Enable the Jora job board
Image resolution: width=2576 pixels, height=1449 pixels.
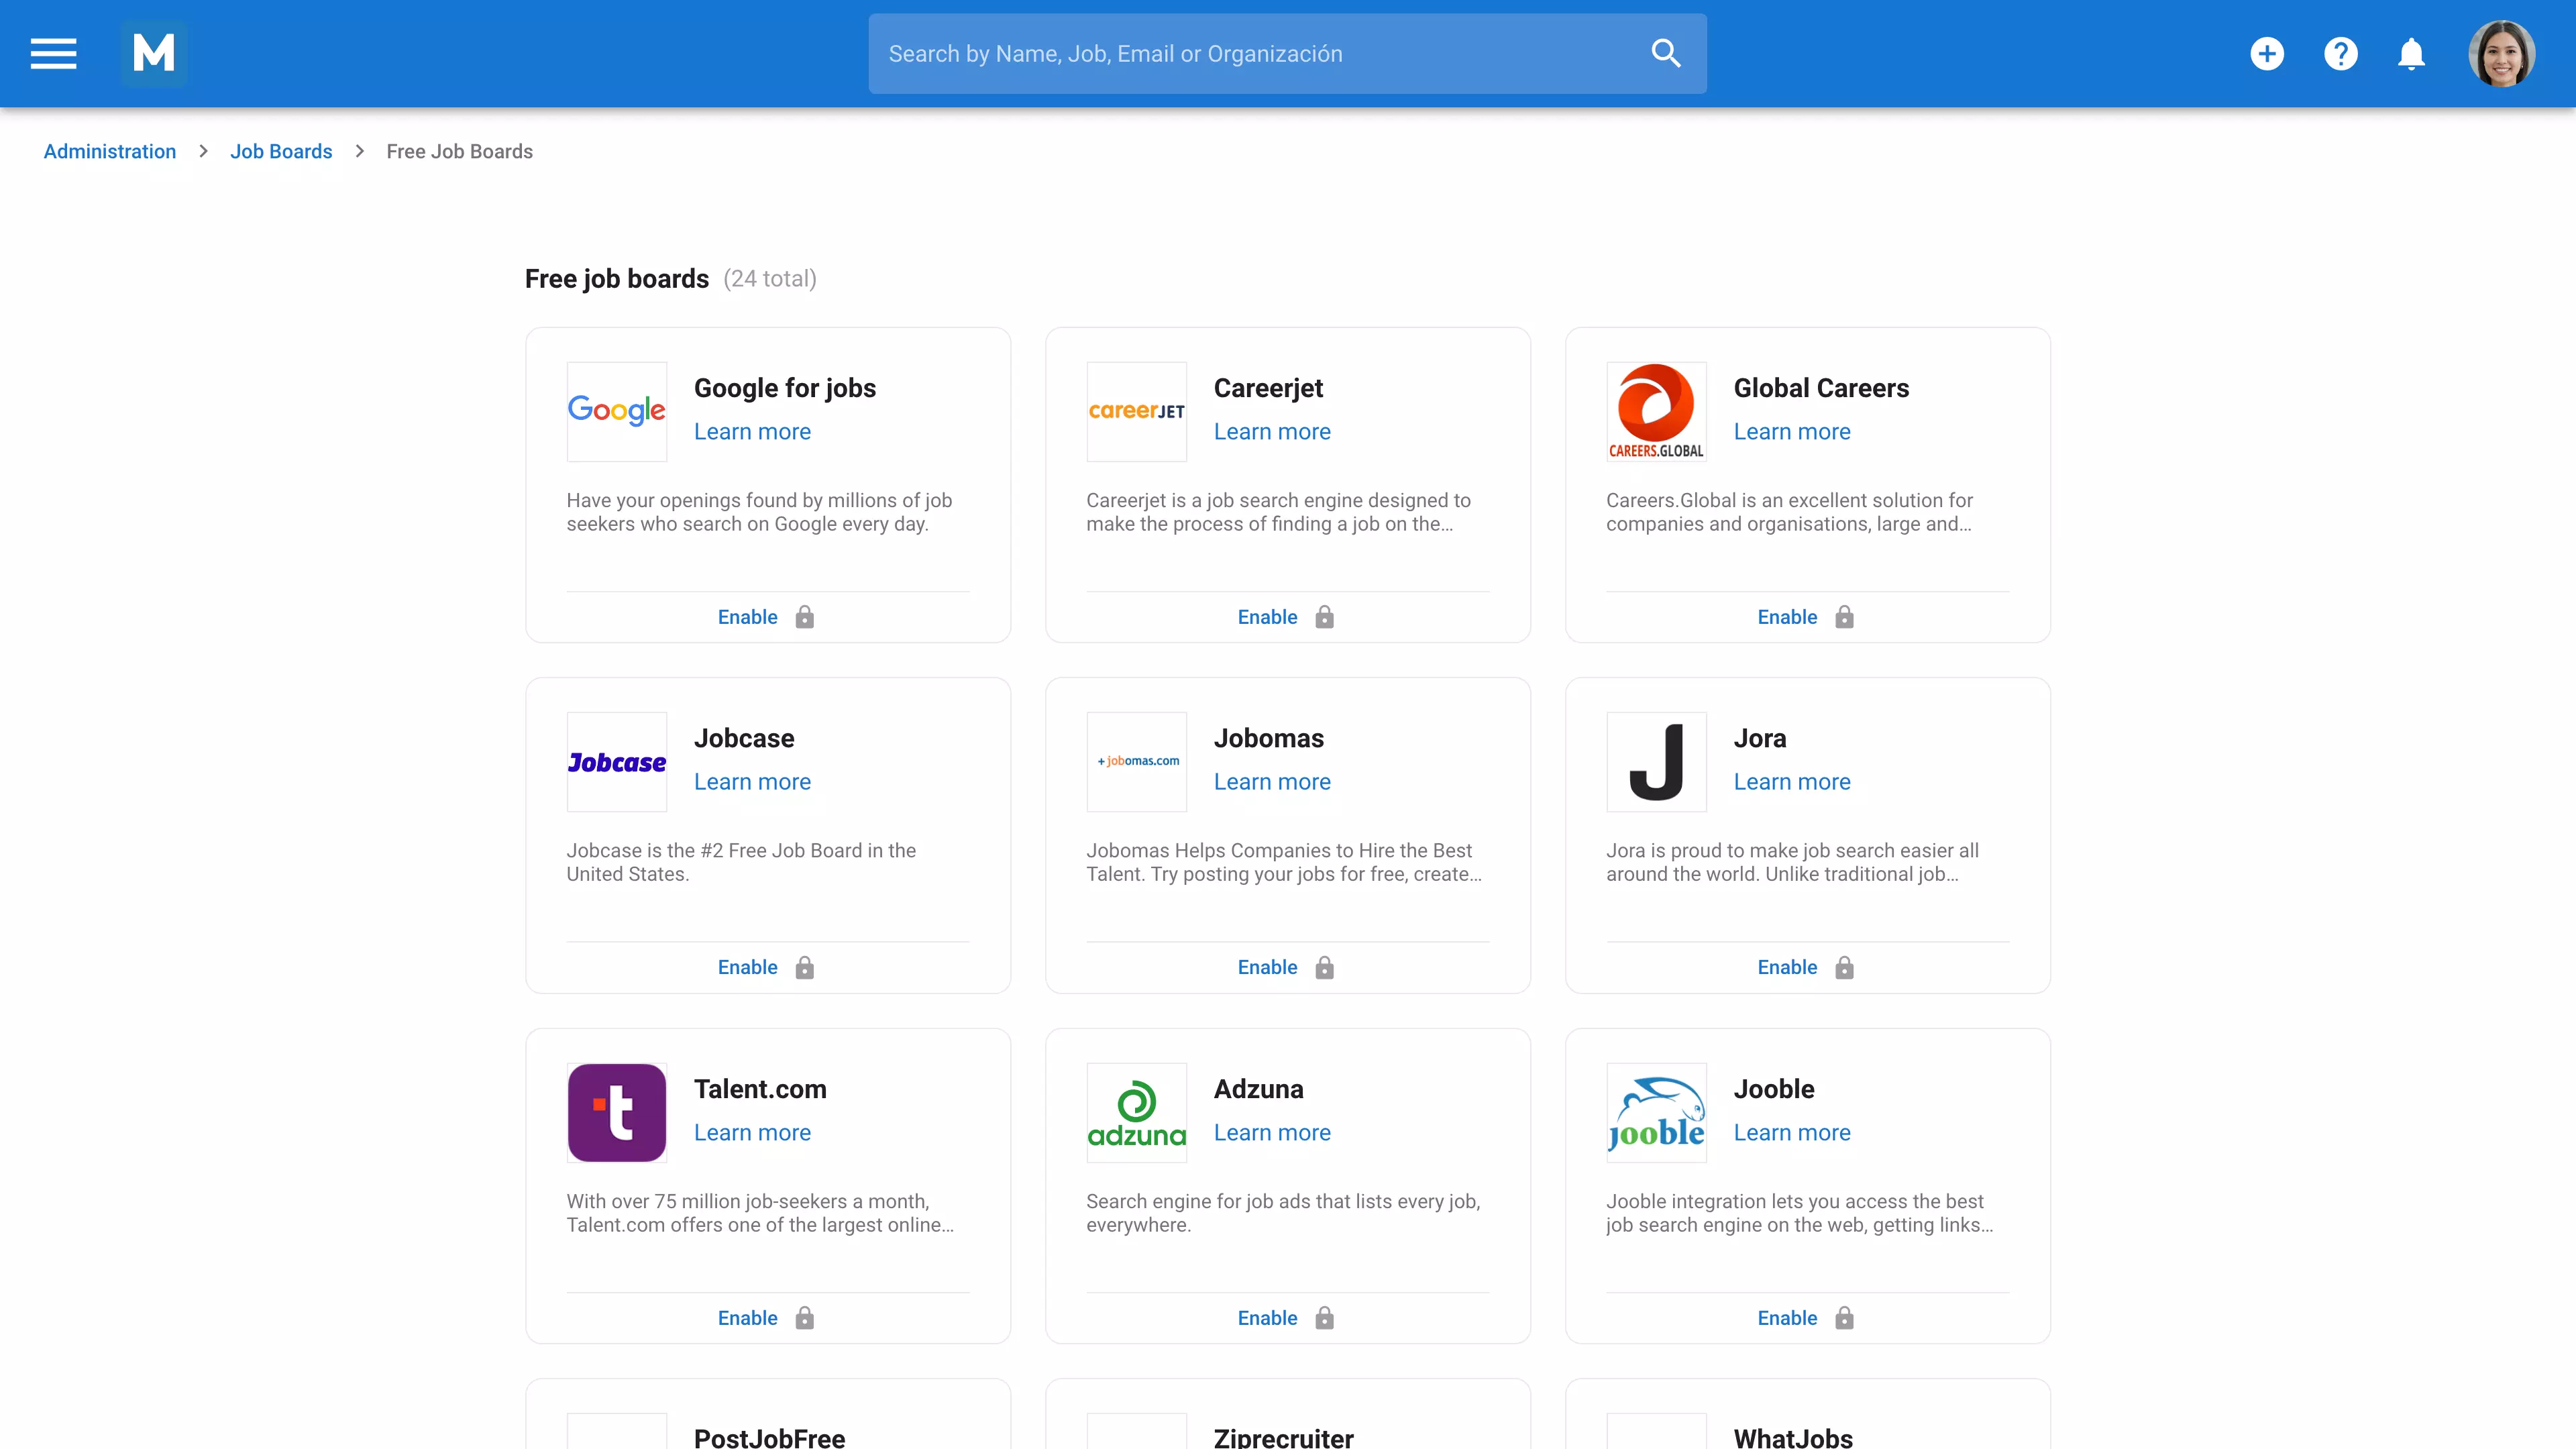[x=1787, y=967]
